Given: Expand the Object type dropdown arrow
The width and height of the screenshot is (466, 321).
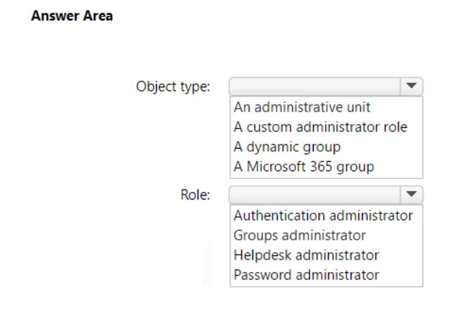Looking at the screenshot, I should click(412, 86).
